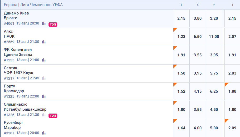Open Олимпиакос – Истанбул Башакшехир match details
Image resolution: width=240 pixels, height=137 pixels.
(x=25, y=107)
